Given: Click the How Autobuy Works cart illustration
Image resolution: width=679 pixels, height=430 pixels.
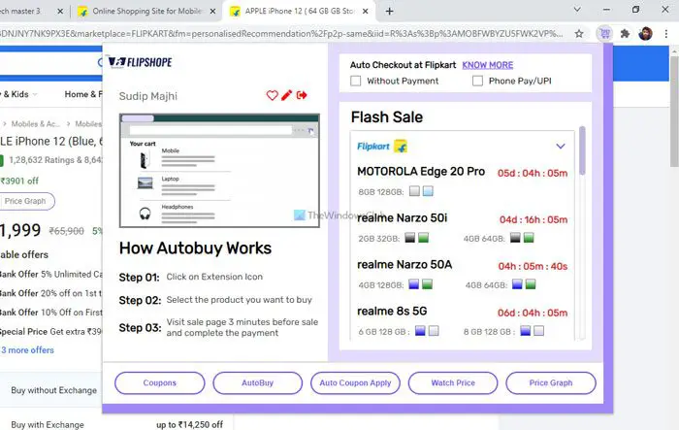Looking at the screenshot, I should tap(219, 171).
